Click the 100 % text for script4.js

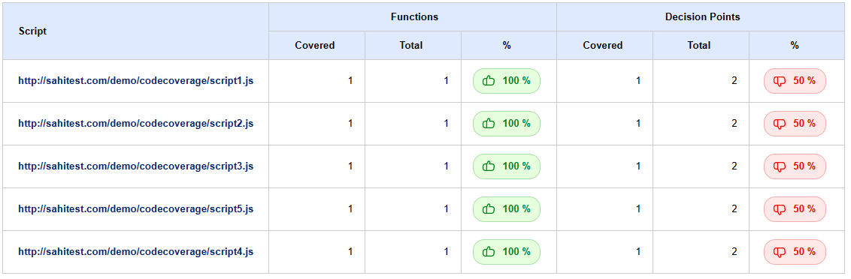(516, 252)
